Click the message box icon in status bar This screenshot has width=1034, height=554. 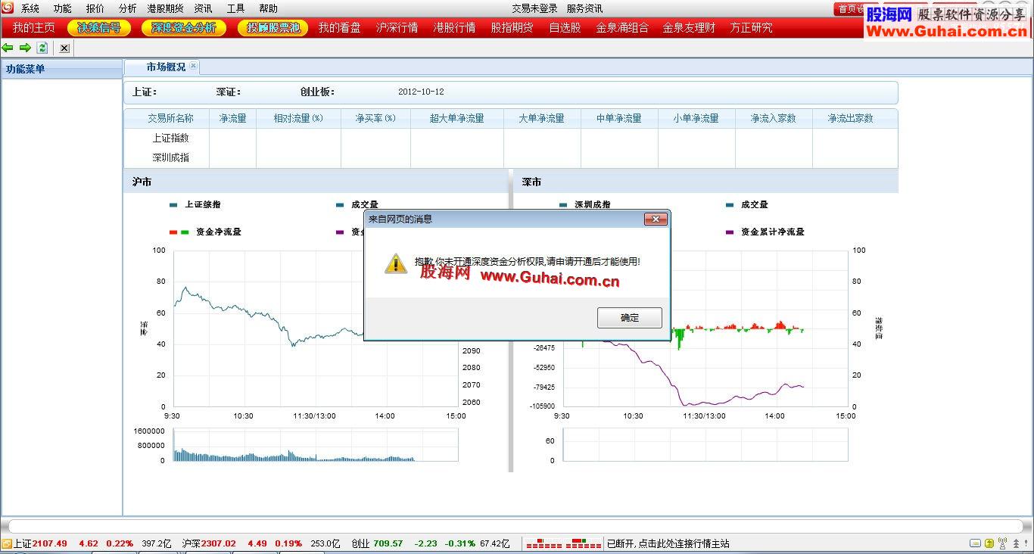[975, 543]
